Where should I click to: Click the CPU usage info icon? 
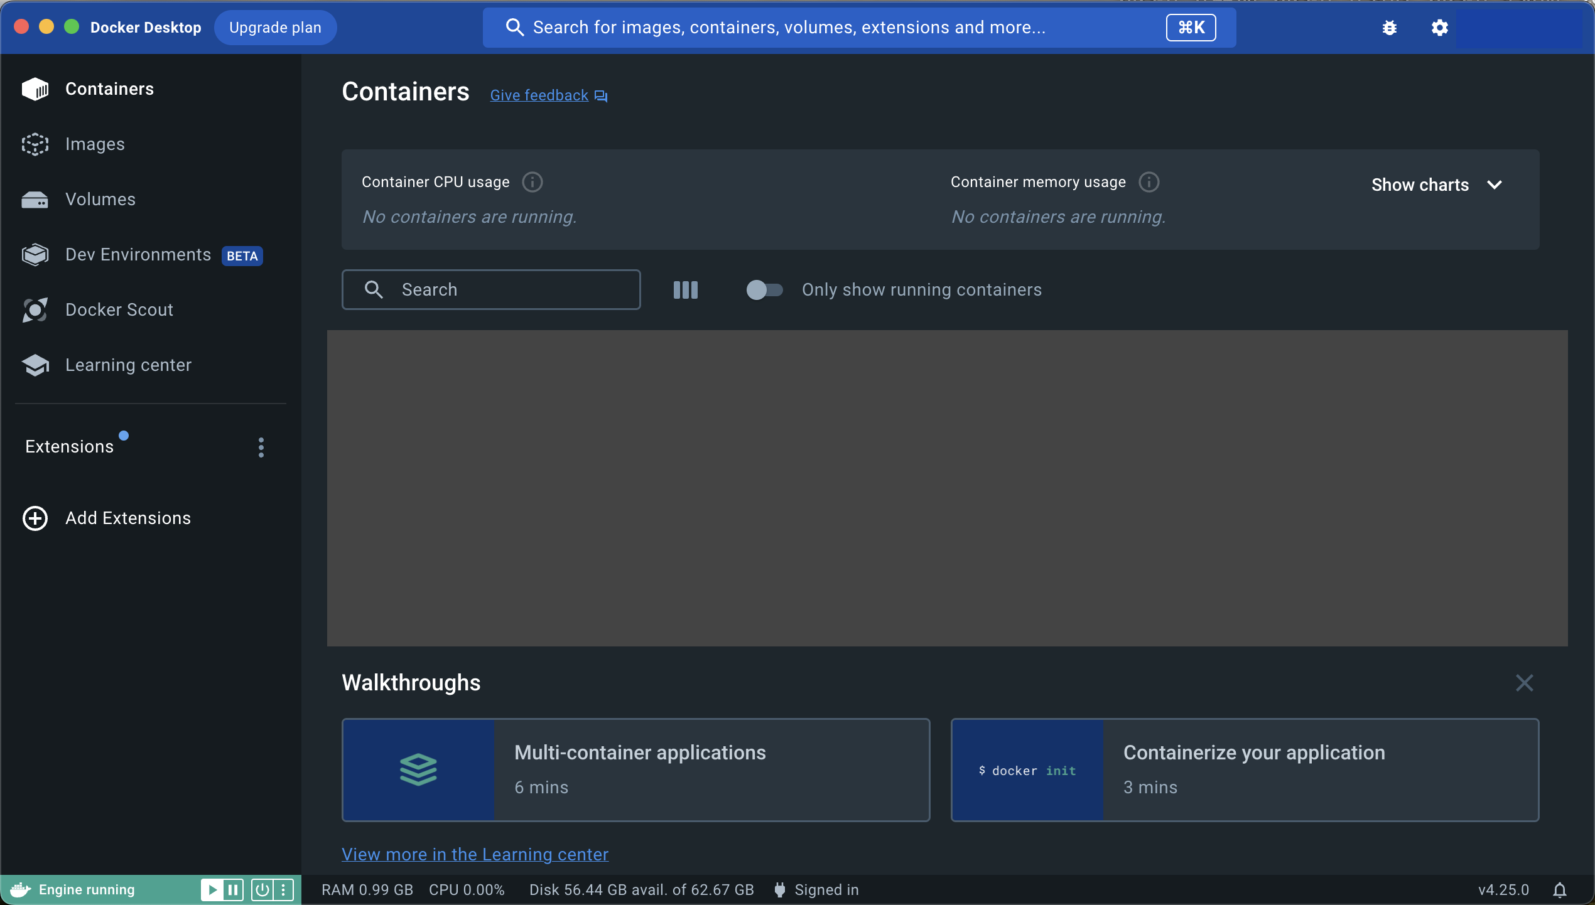532,182
